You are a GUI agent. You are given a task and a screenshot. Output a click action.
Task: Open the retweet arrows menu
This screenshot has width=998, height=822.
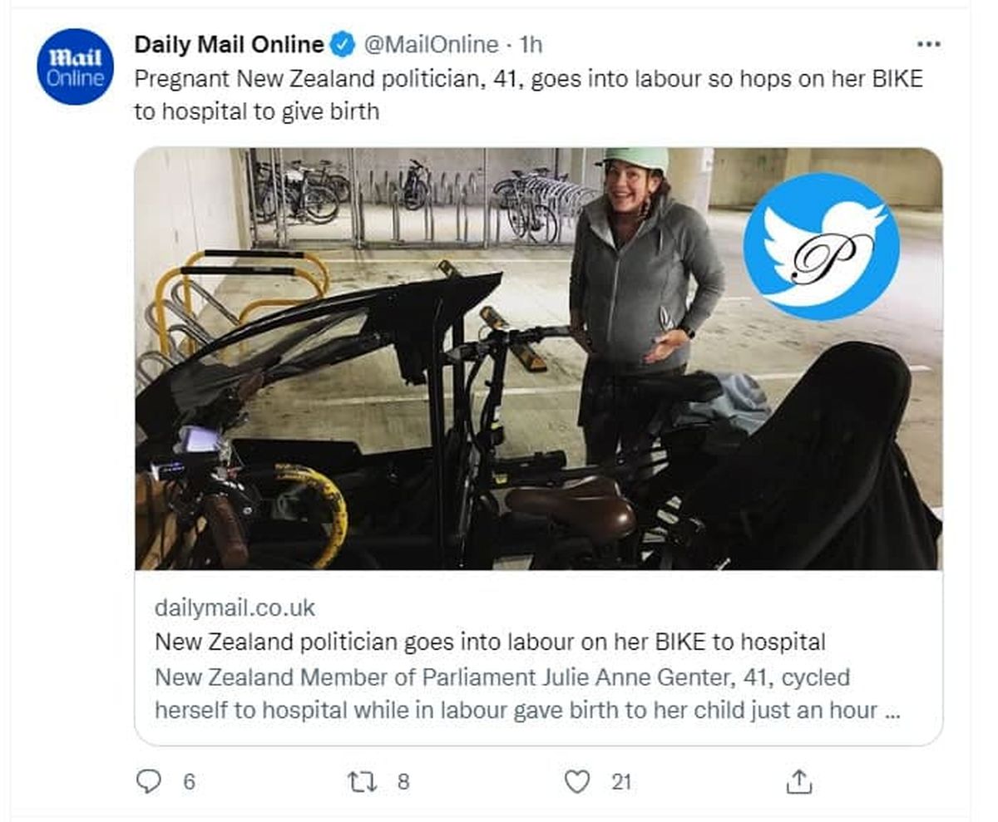[x=362, y=781]
